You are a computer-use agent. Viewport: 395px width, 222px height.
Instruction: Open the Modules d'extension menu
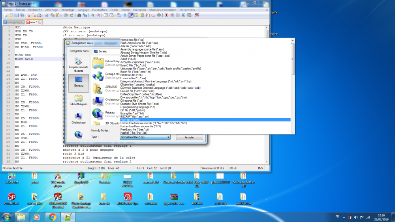coord(163,10)
